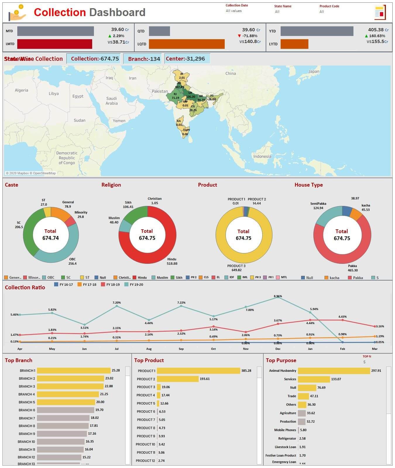Click the PRODUCT 12 row label

tap(145, 461)
